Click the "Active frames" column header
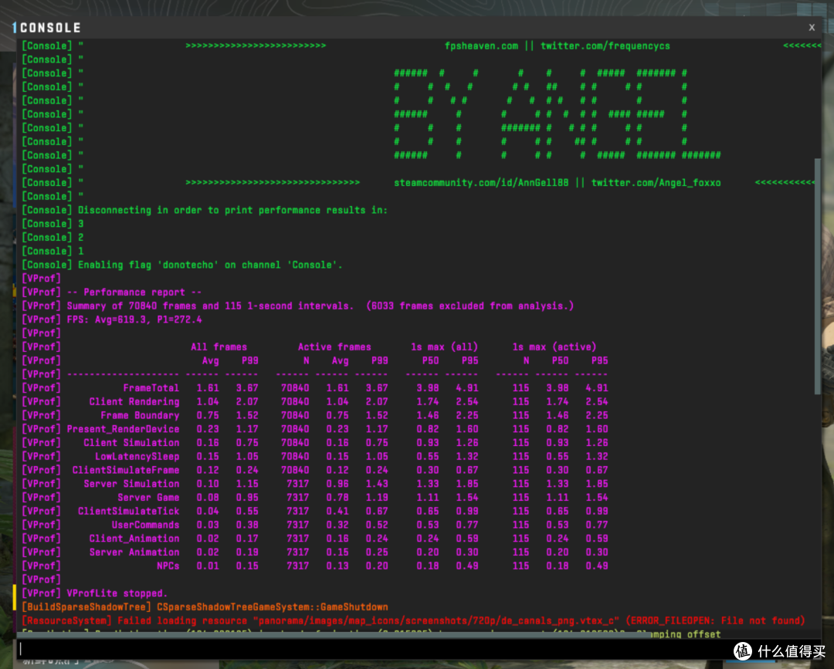This screenshot has width=834, height=669. [334, 347]
